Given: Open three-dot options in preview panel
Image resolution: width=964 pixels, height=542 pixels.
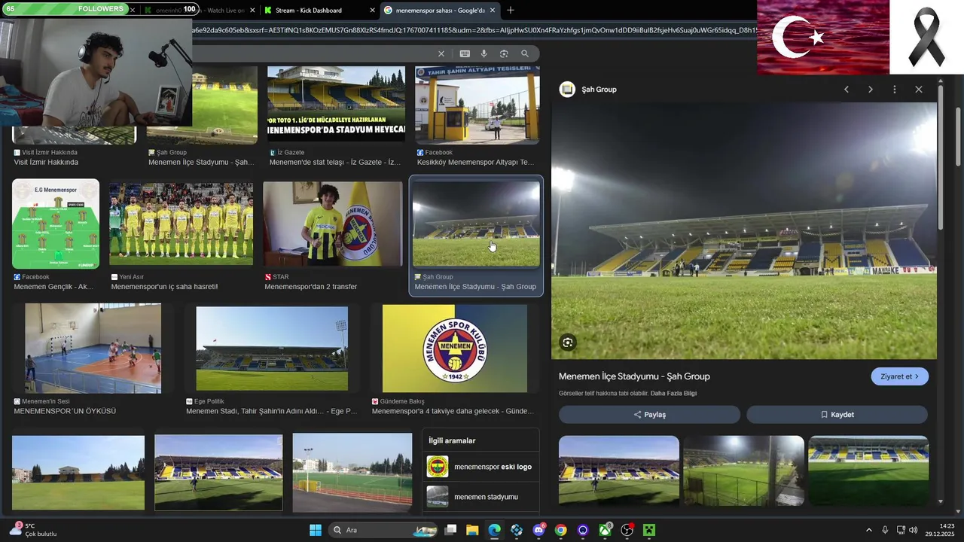Looking at the screenshot, I should tap(895, 90).
